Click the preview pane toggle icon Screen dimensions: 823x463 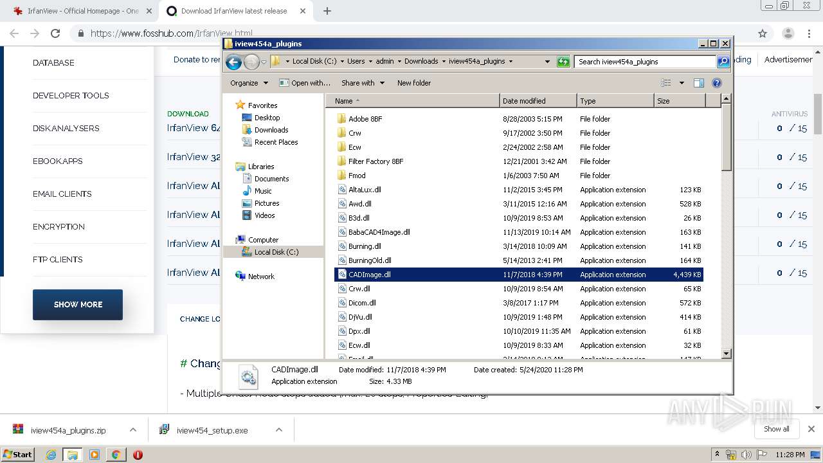(699, 83)
